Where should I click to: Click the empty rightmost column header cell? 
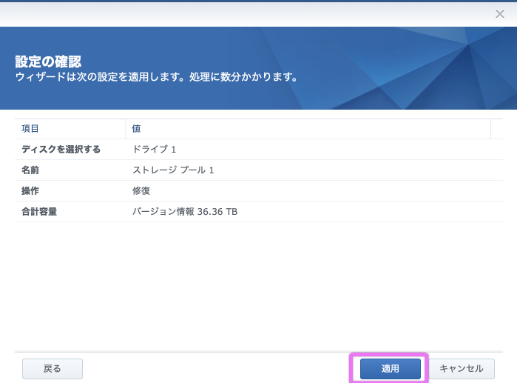pos(496,129)
